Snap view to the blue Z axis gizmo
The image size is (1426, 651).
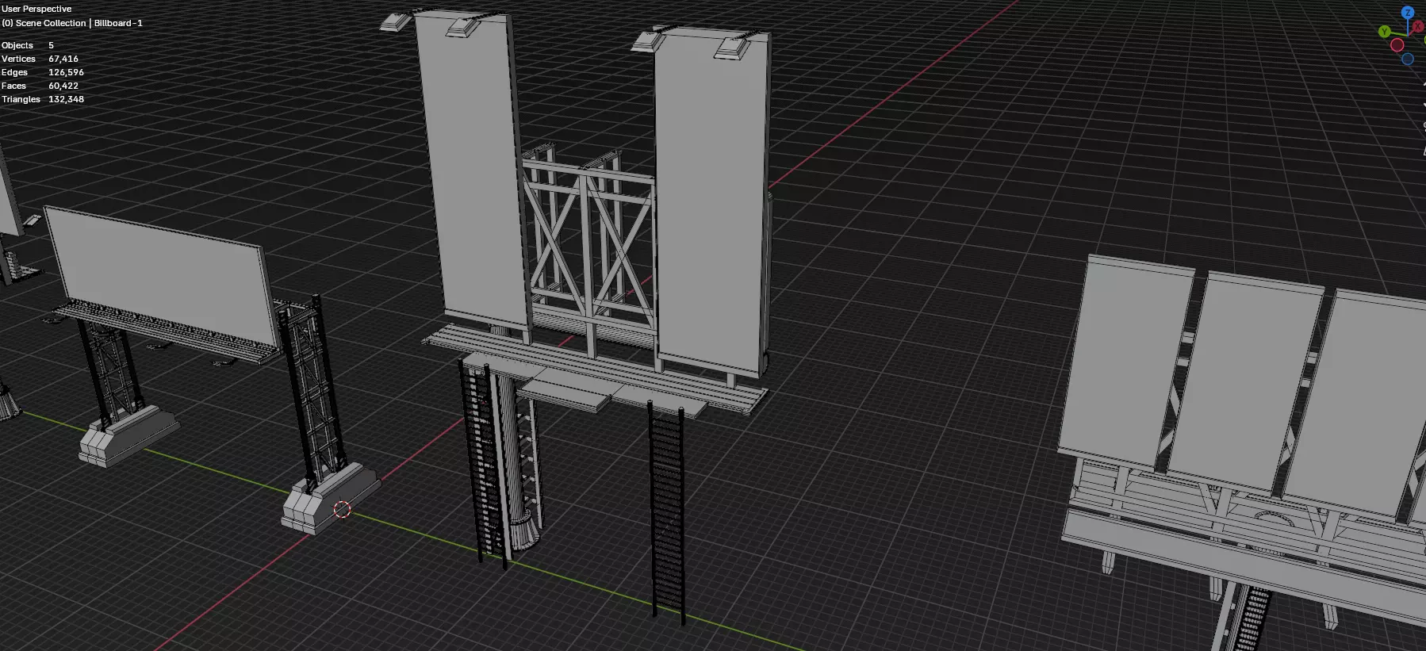1408,13
